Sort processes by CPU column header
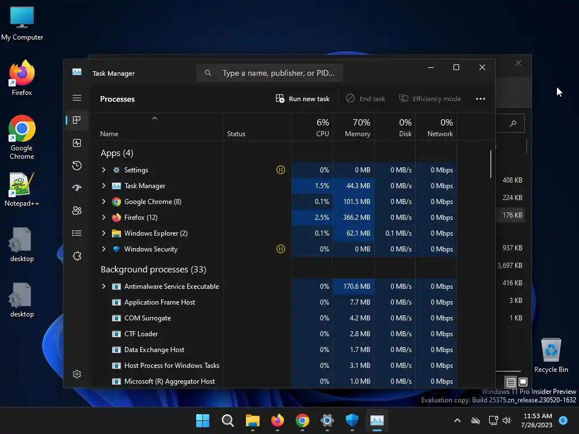 coord(312,127)
